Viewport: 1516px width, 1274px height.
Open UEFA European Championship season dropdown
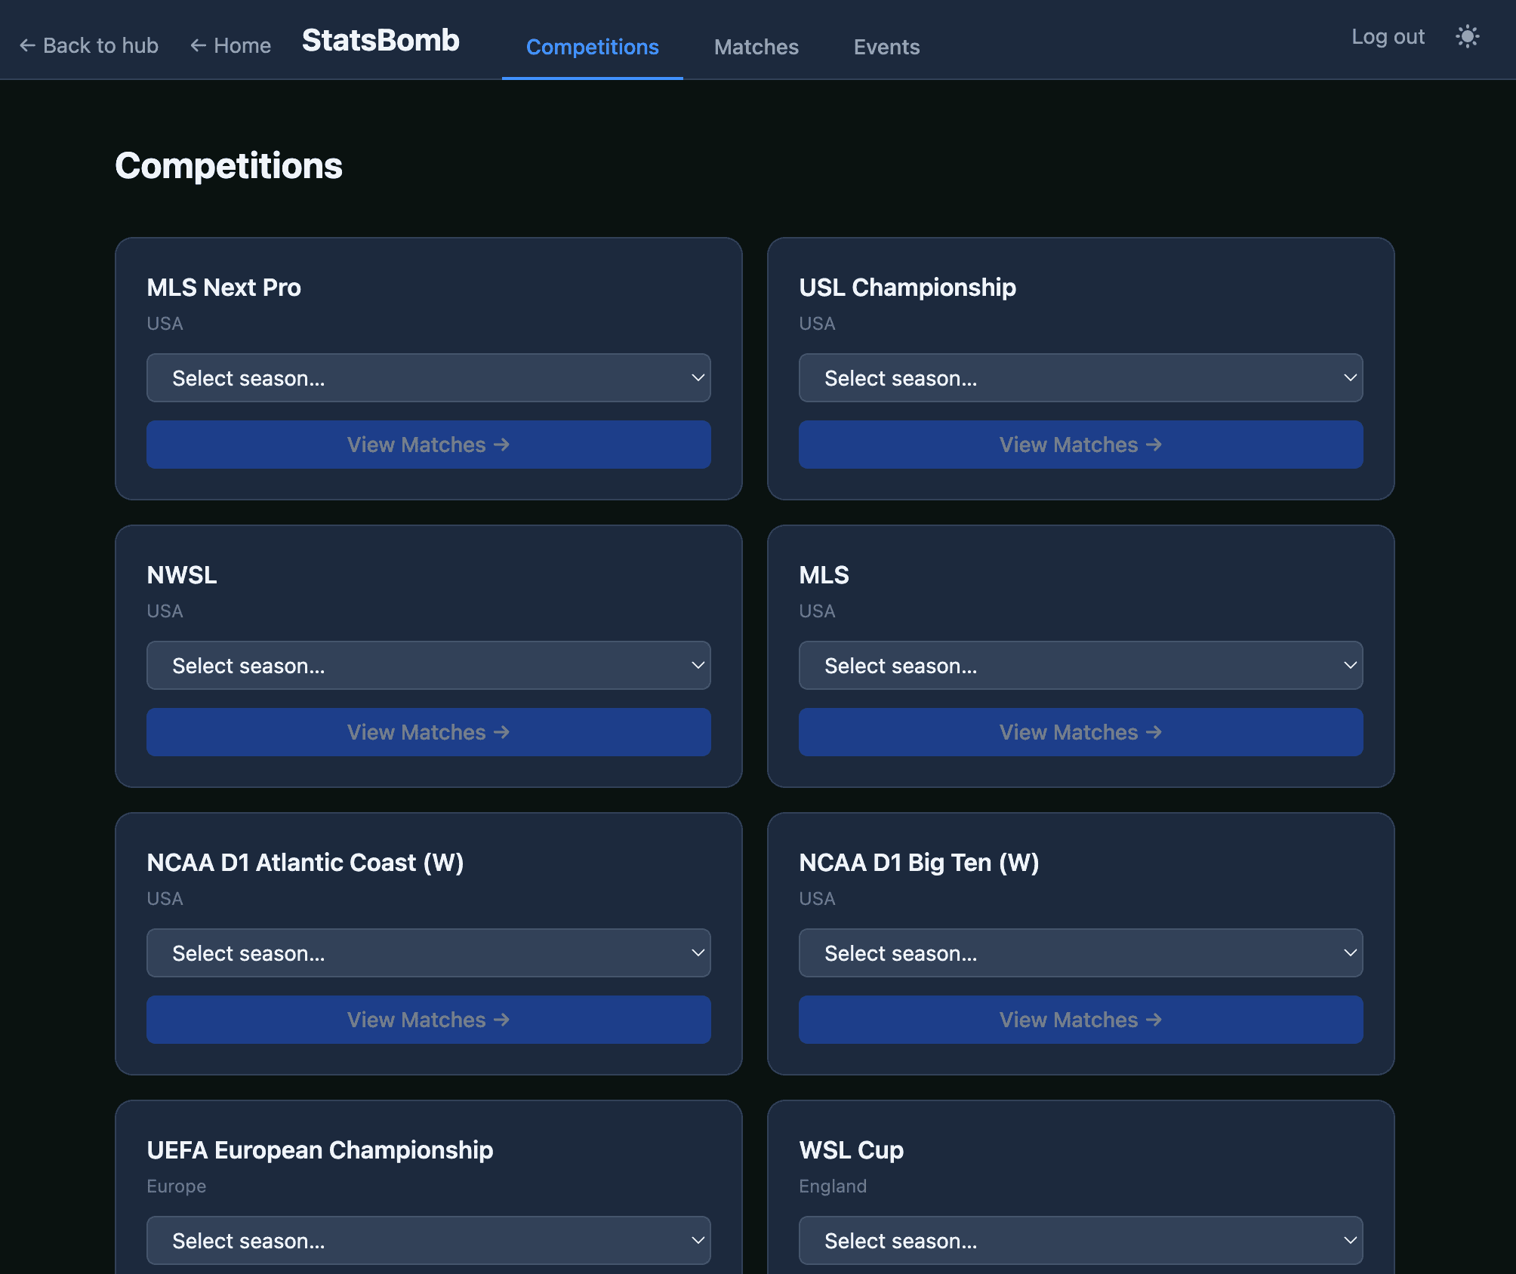[x=429, y=1240]
